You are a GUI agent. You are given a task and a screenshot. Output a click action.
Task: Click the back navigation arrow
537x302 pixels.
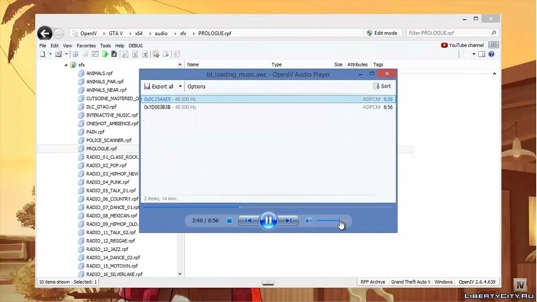[44, 33]
